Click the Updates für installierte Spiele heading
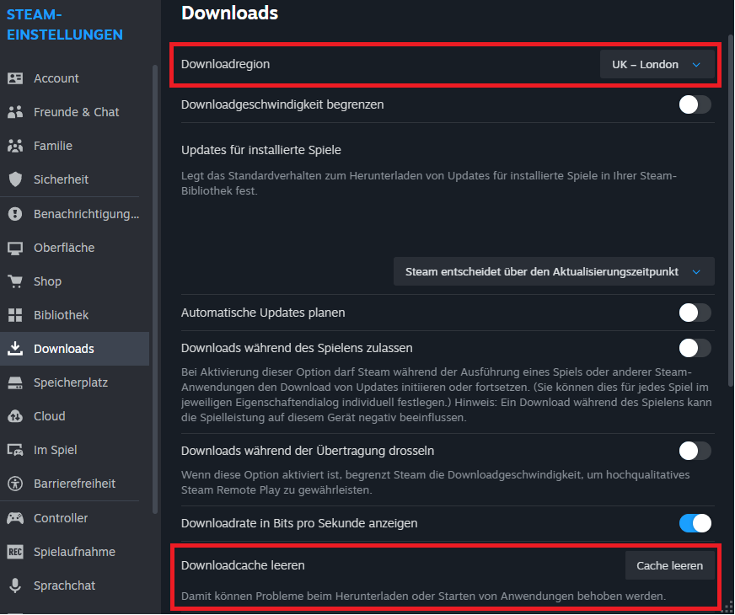The width and height of the screenshot is (735, 615). tap(261, 150)
